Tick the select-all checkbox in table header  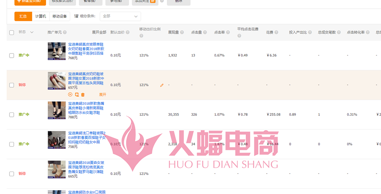pos(12,32)
